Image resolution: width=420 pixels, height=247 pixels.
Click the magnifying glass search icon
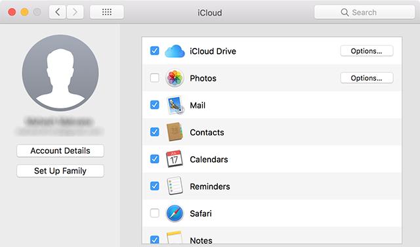(x=345, y=12)
